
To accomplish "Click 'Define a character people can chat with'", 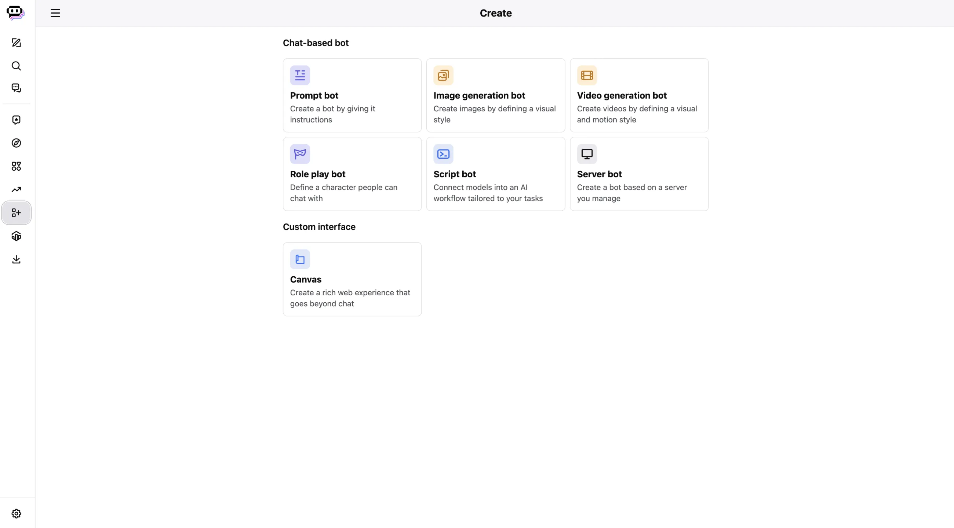I will pos(343,193).
